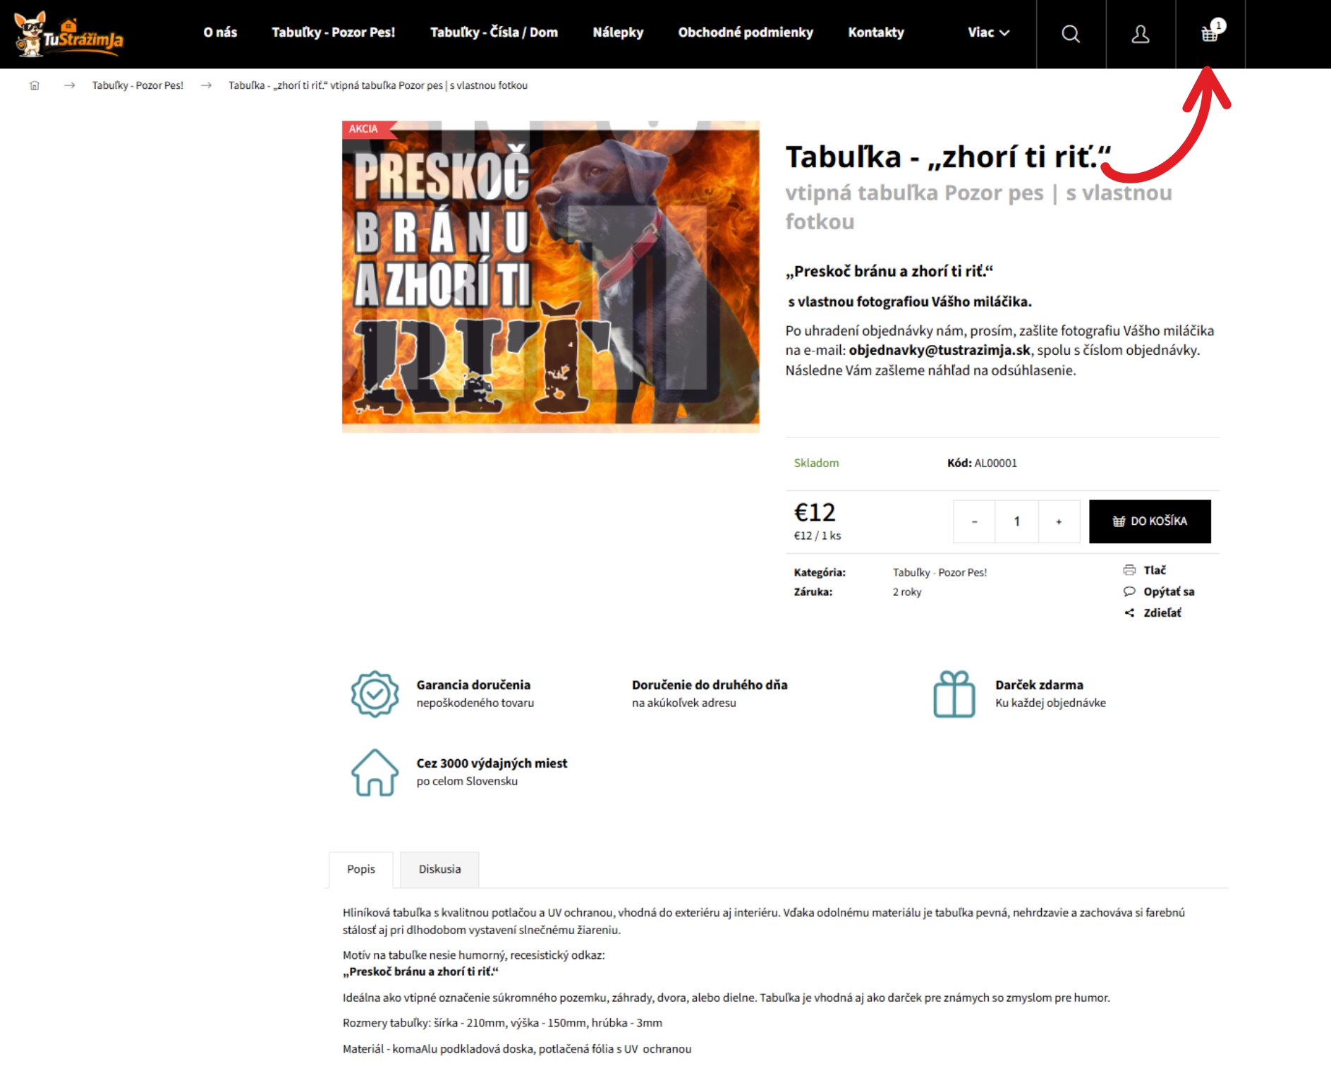The image size is (1331, 1078).
Task: Click the objednavky@tustrazimja.sk email address
Action: click(x=940, y=350)
